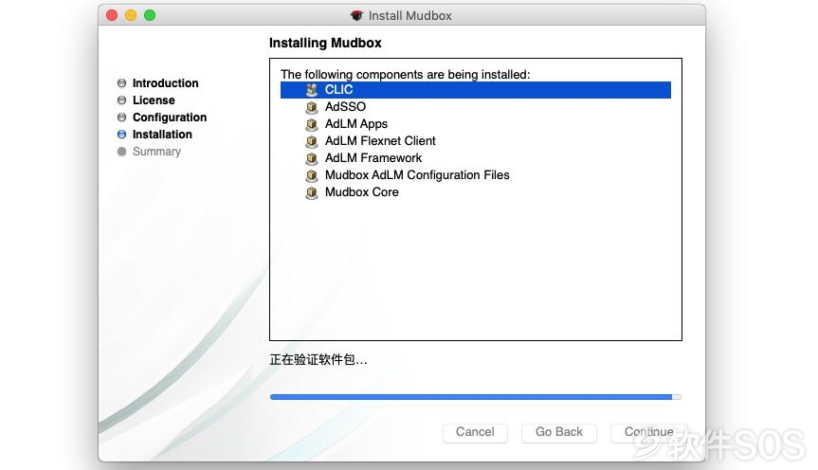The image size is (818, 470).
Task: Click the Introduction step bullet
Action: 121,83
